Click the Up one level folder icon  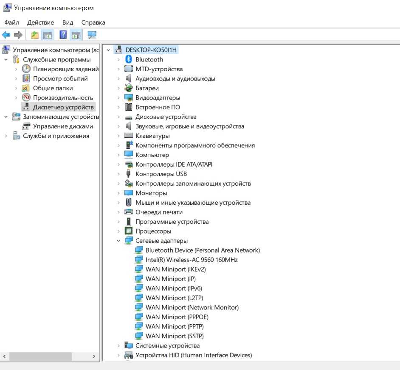(34, 35)
